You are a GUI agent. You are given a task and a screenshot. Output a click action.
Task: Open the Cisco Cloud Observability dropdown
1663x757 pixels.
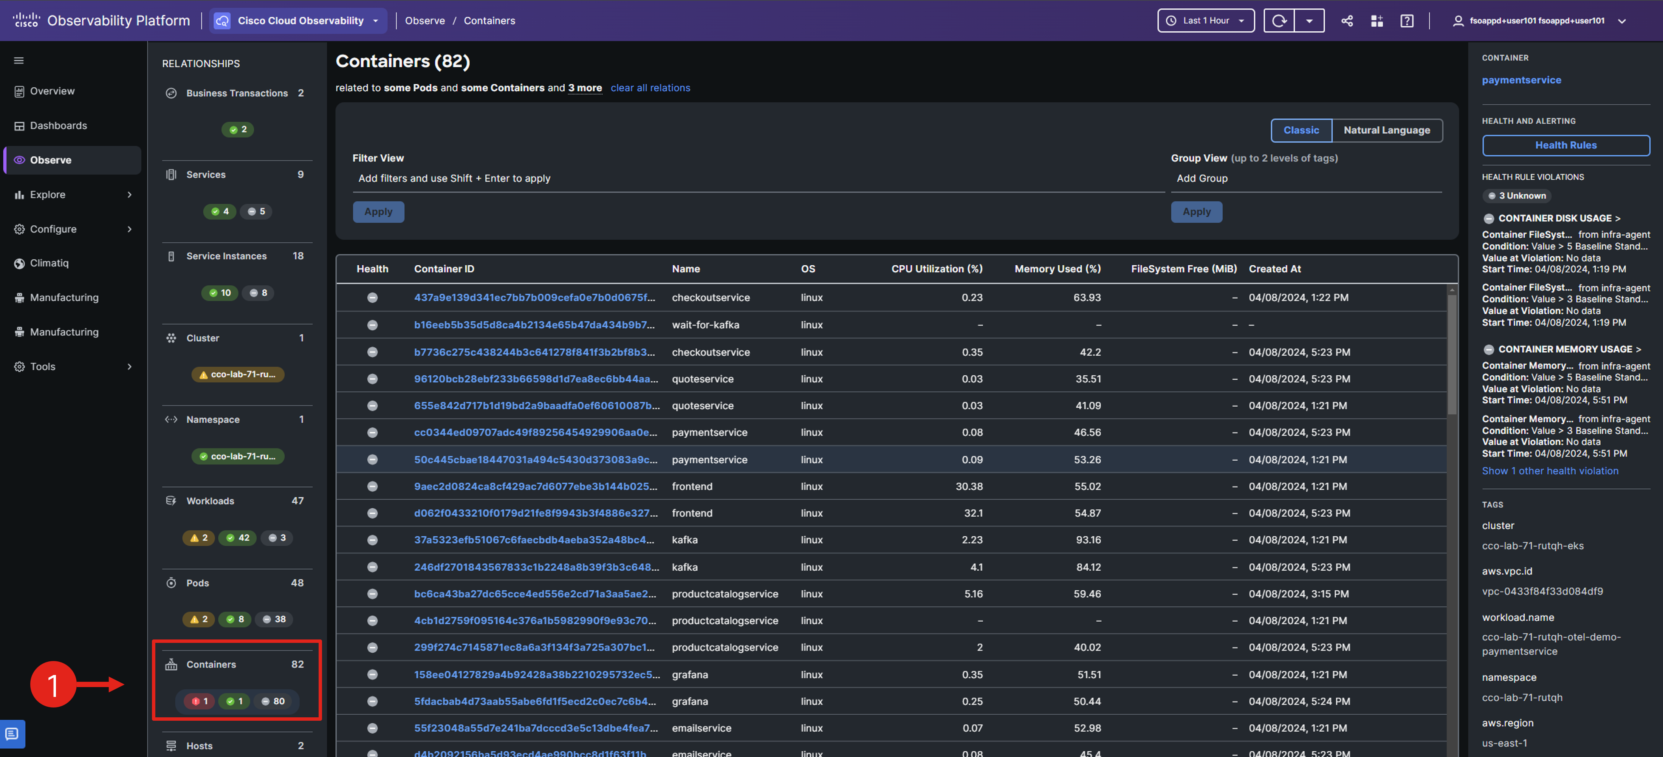(300, 21)
